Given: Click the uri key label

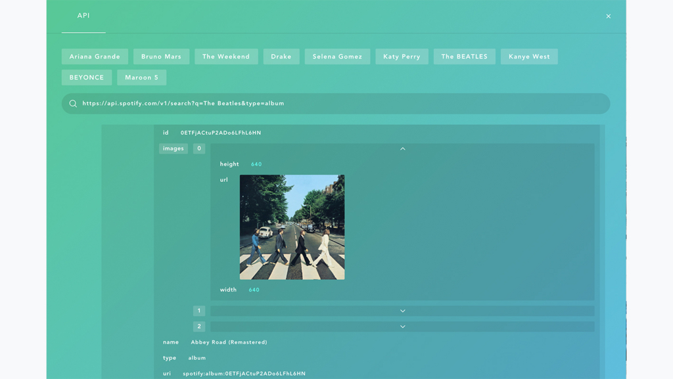Looking at the screenshot, I should 167,374.
